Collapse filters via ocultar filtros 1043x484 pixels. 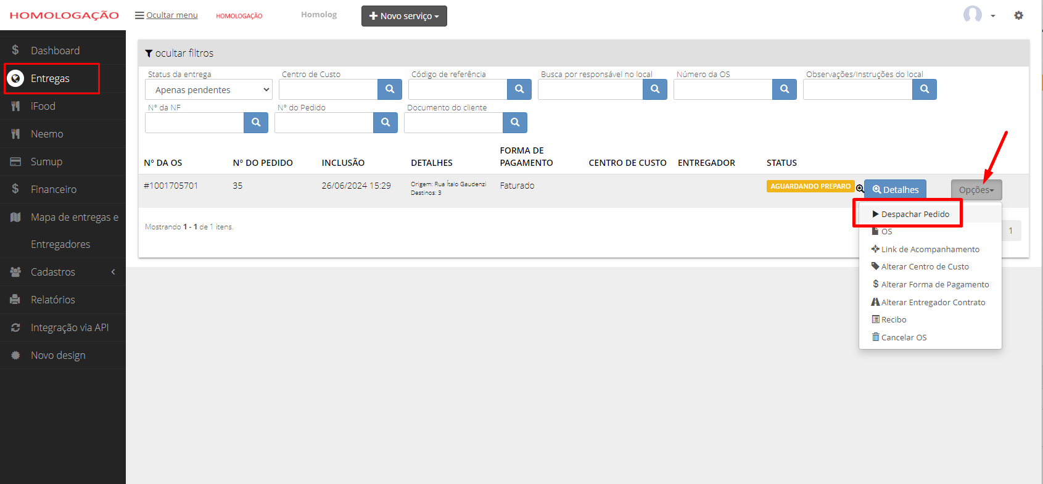click(x=179, y=53)
